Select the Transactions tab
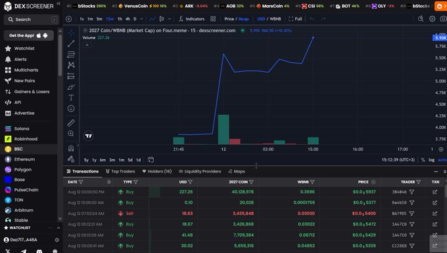Viewport: 447px width, 253px height. (82, 172)
